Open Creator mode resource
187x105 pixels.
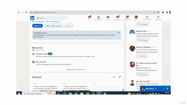point(41,54)
